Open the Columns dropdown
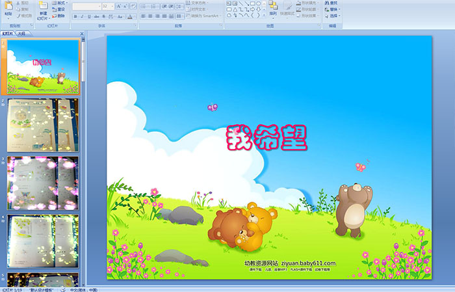Image resolution: width=455 pixels, height=292 pixels. 180,16
